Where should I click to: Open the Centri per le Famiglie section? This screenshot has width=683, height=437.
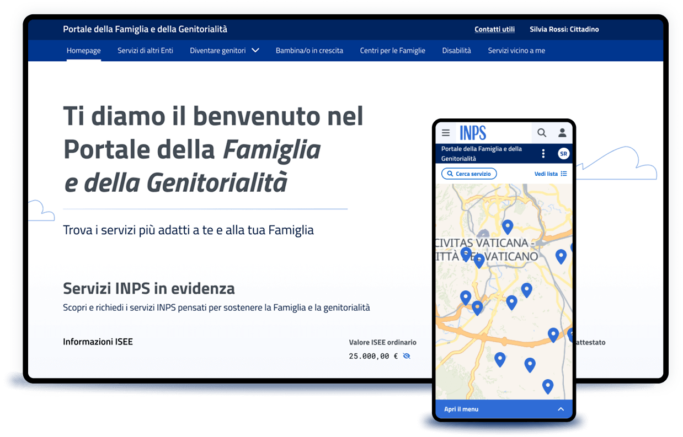click(x=392, y=50)
